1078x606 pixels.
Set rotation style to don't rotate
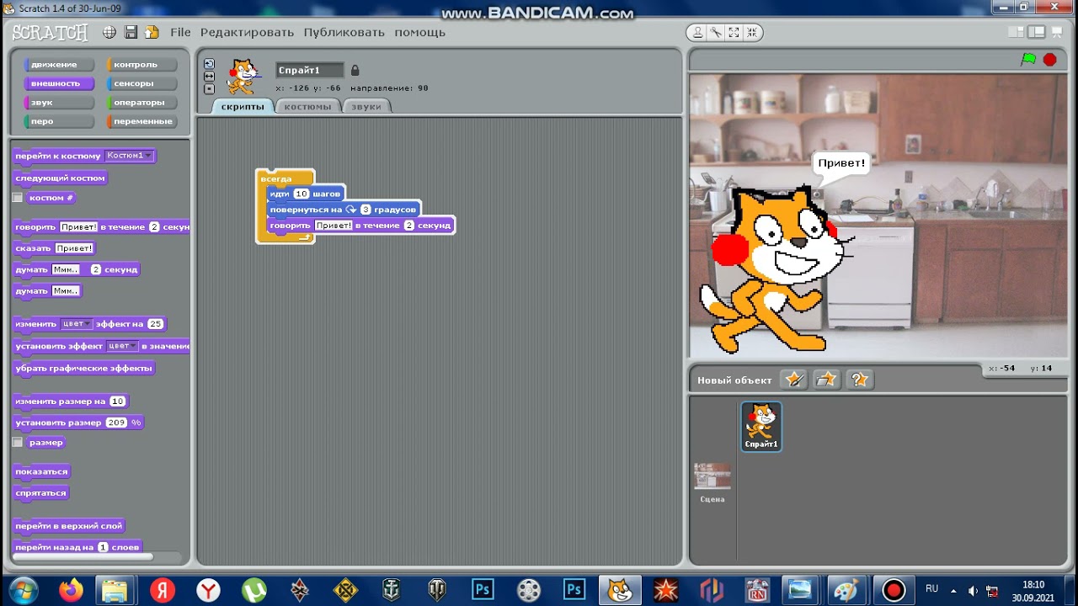[209, 88]
